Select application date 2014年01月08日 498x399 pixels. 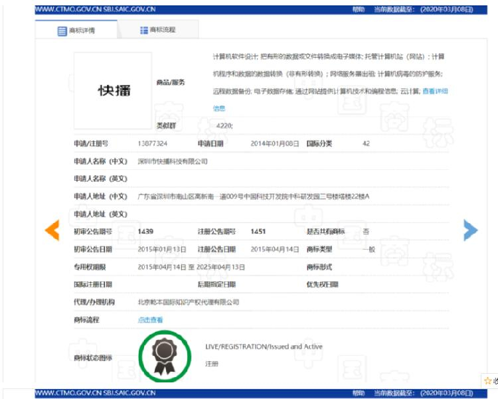275,143
